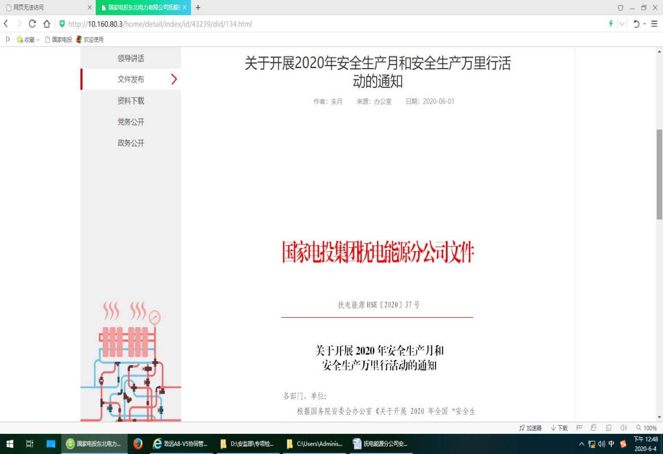
Task: Open the browser hamburger menu
Action: (x=654, y=24)
